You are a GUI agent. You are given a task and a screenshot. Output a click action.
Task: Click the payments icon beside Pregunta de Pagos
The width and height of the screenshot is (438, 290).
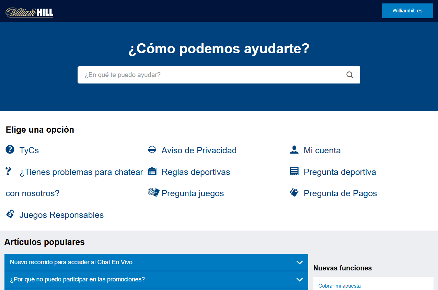click(294, 192)
